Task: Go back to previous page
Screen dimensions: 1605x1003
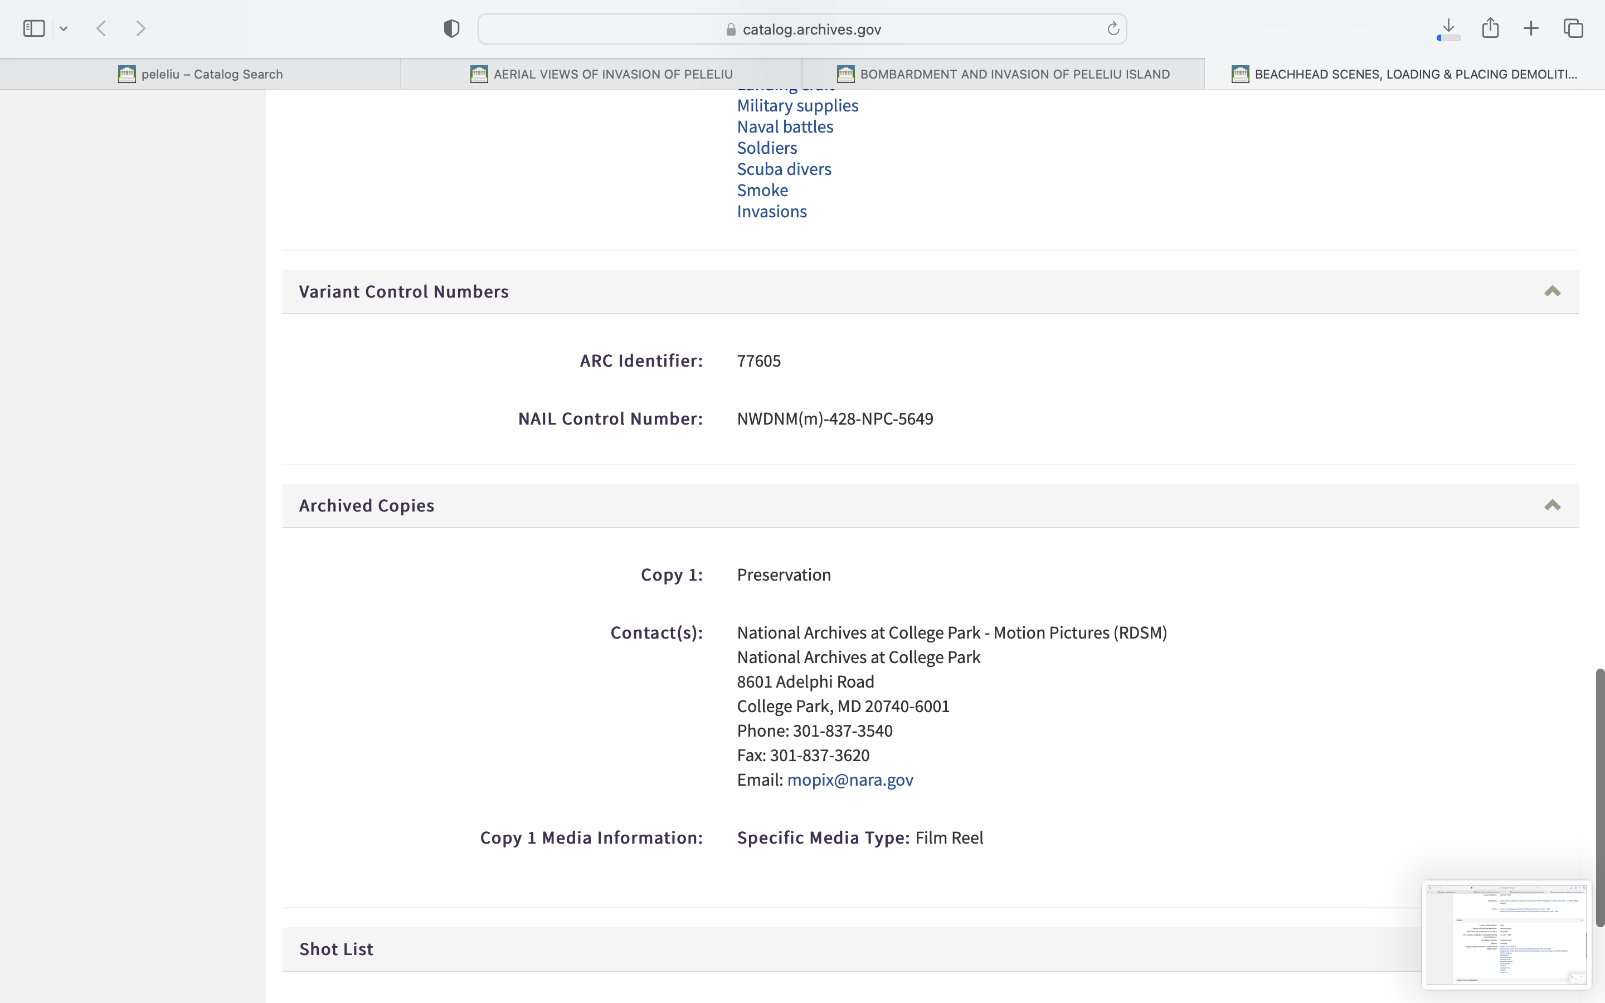Action: coord(101,28)
